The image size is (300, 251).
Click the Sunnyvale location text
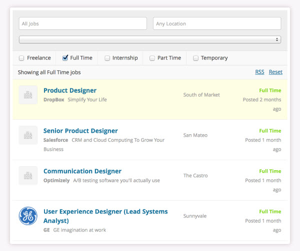[x=195, y=216]
